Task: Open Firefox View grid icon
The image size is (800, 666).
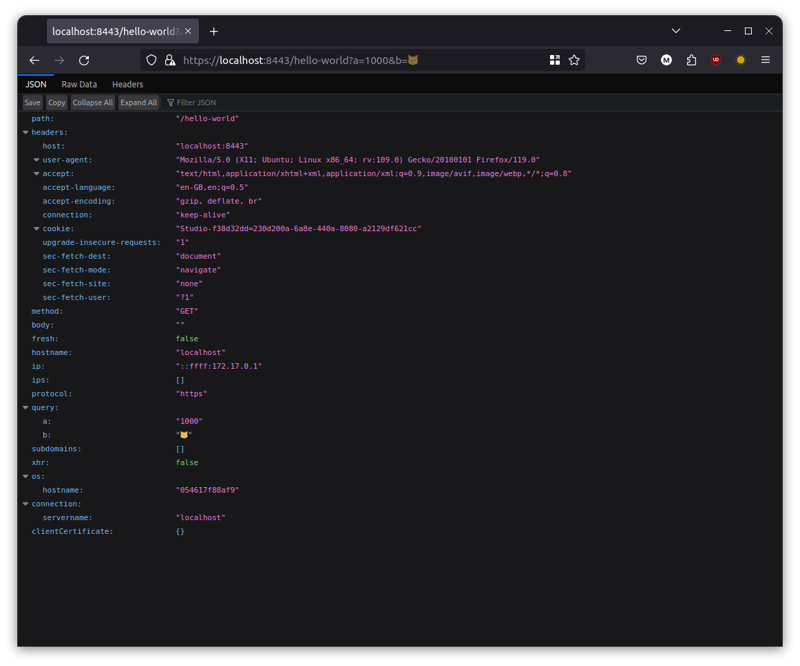Action: 555,61
